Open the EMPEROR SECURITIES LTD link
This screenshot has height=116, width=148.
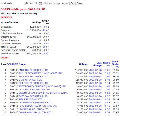tap(33, 70)
